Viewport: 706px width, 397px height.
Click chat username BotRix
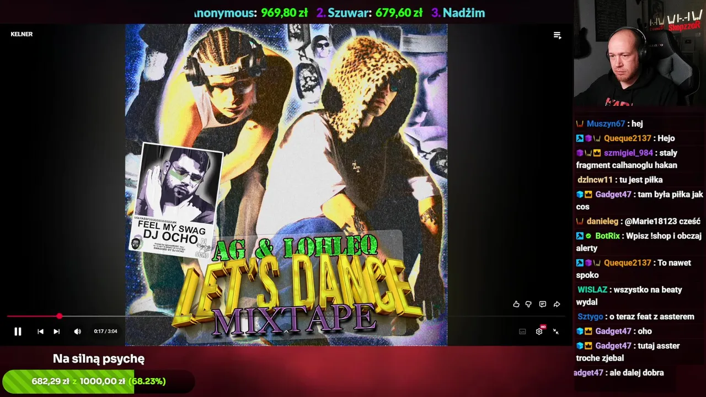pos(608,236)
